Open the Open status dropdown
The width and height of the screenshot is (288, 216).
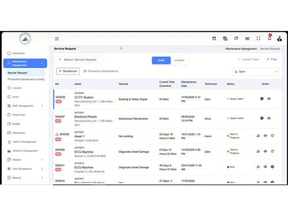point(256,71)
